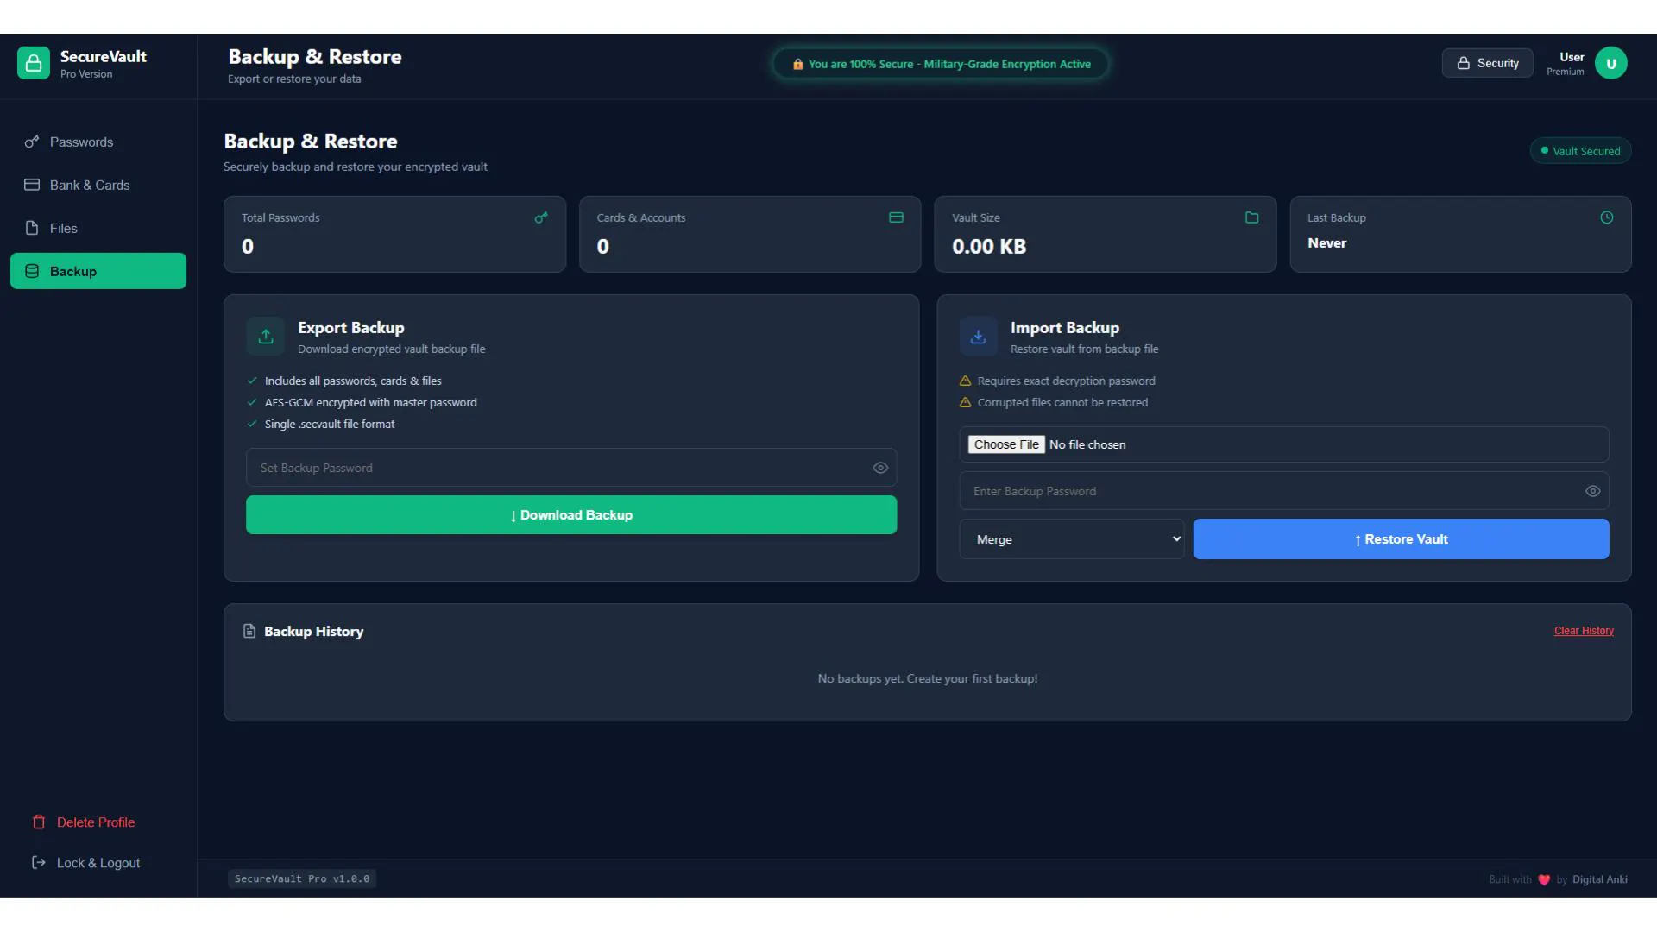
Task: Open the Security button in header
Action: tap(1488, 63)
